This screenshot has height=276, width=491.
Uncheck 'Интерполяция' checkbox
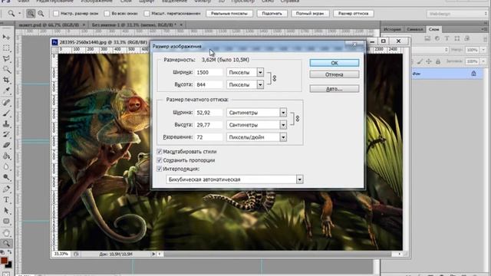(x=159, y=169)
